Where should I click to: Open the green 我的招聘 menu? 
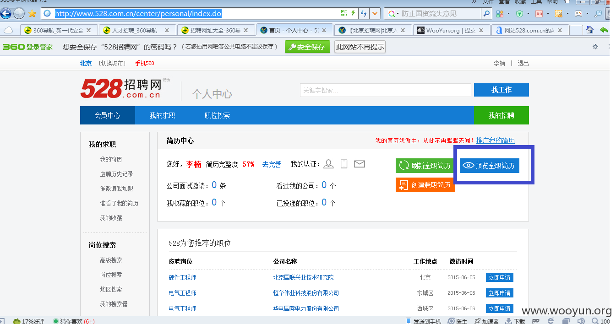(502, 115)
